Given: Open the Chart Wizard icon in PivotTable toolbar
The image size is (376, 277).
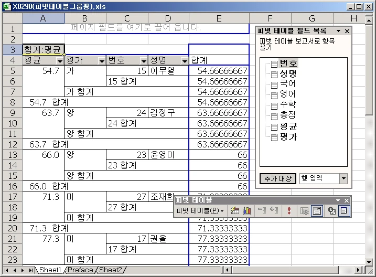Looking at the screenshot, I should (x=247, y=211).
